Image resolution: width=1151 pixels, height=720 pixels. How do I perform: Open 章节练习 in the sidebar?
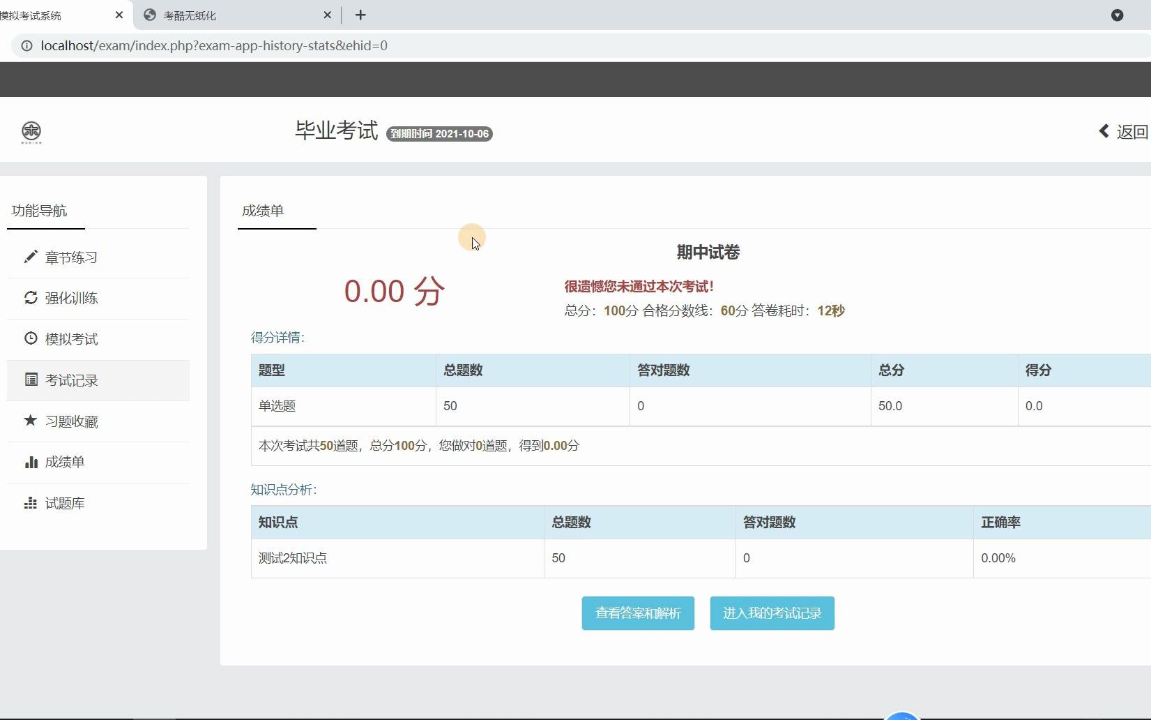pyautogui.click(x=98, y=257)
